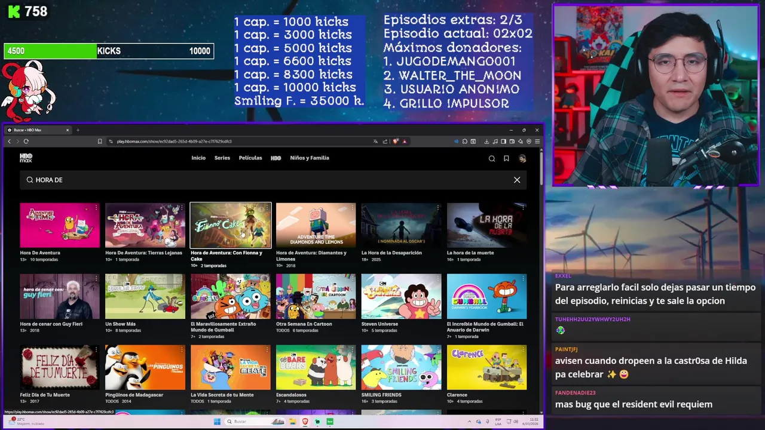Viewport: 765px width, 430px height.
Task: Open the Brave Shields lion icon
Action: 396,142
